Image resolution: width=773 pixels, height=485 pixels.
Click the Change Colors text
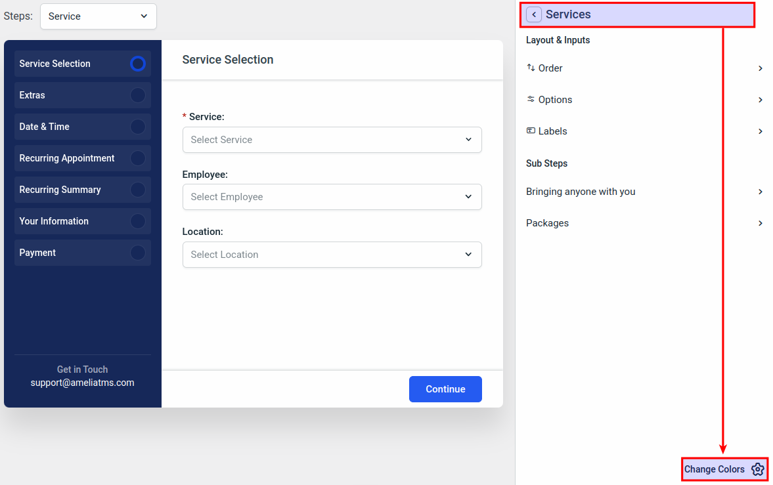[x=714, y=469]
